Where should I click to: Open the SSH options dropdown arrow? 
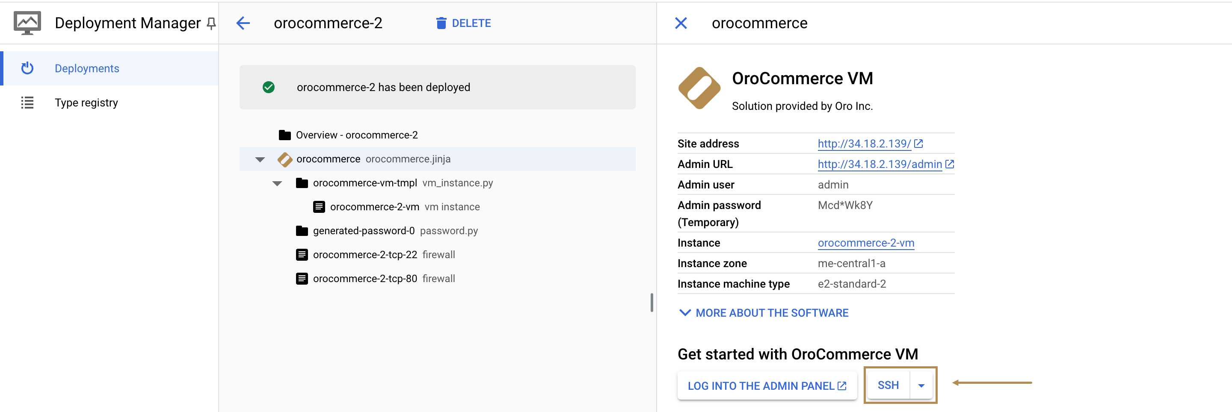coord(921,386)
